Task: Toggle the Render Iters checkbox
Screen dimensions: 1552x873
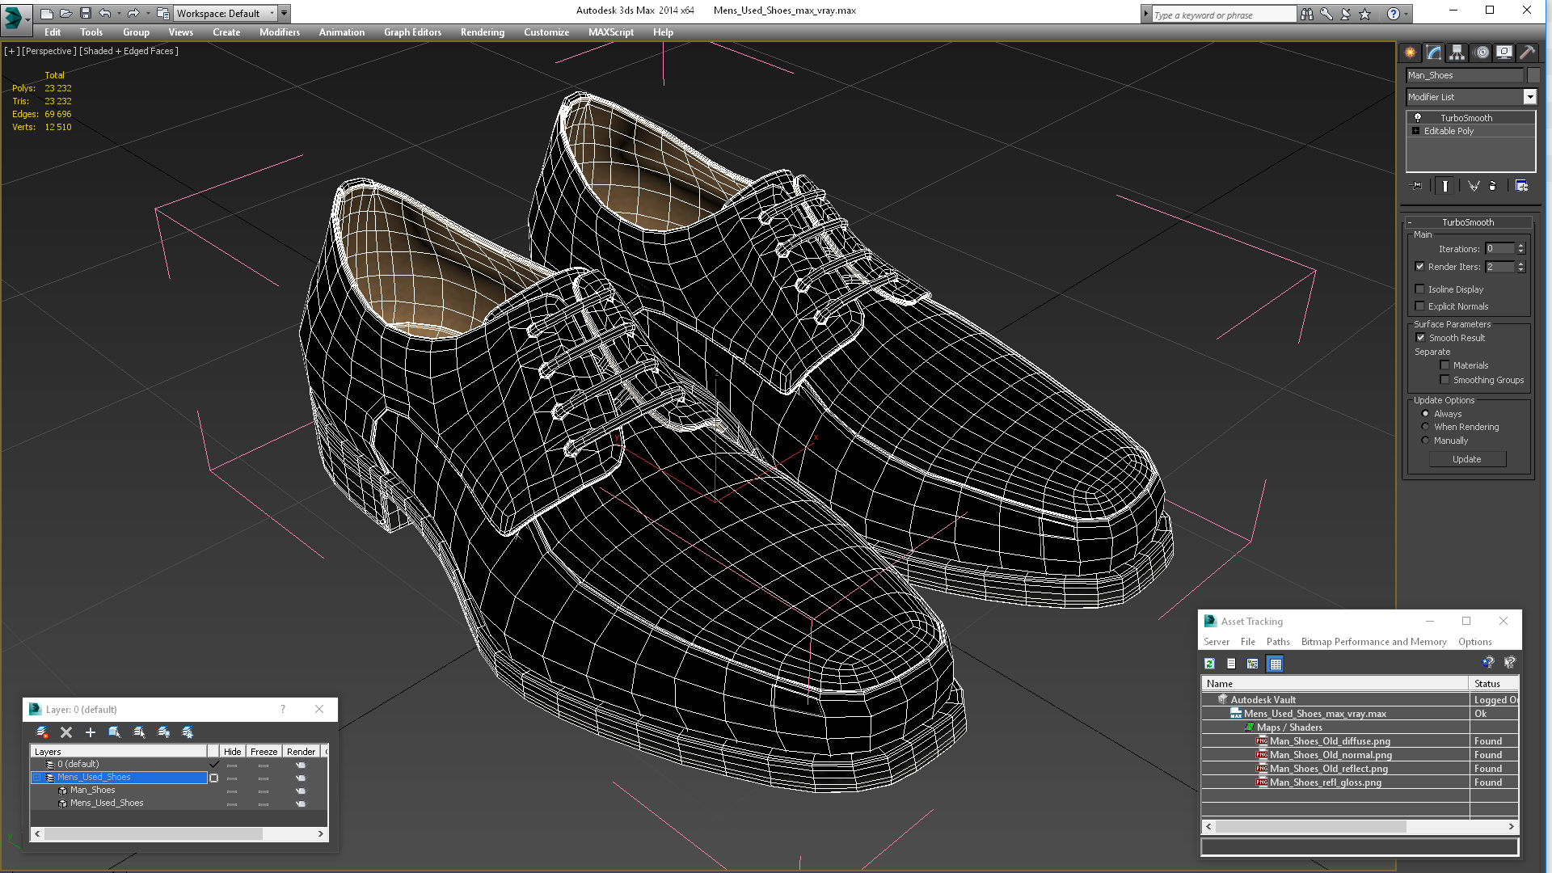Action: point(1419,267)
